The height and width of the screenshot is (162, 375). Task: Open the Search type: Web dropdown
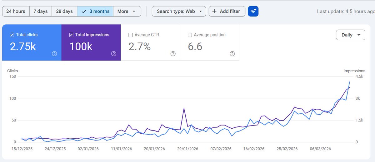179,11
